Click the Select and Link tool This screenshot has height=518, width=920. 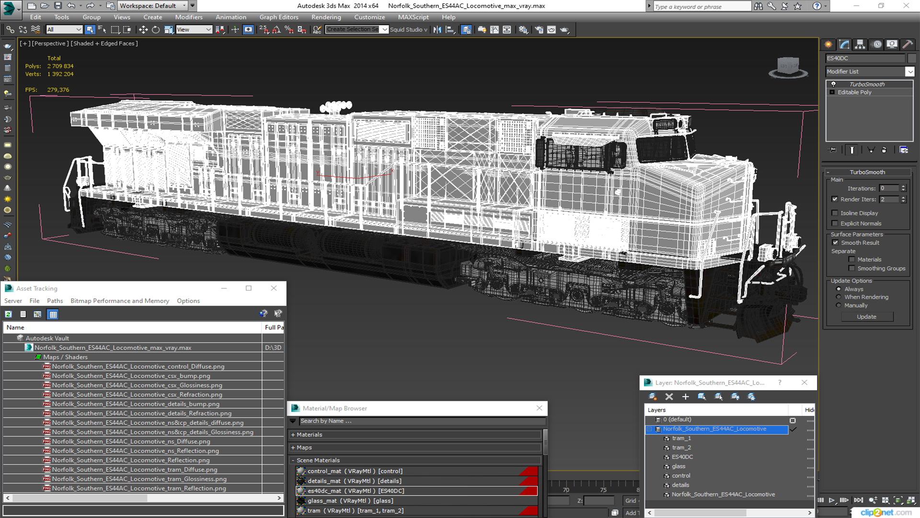(x=10, y=30)
